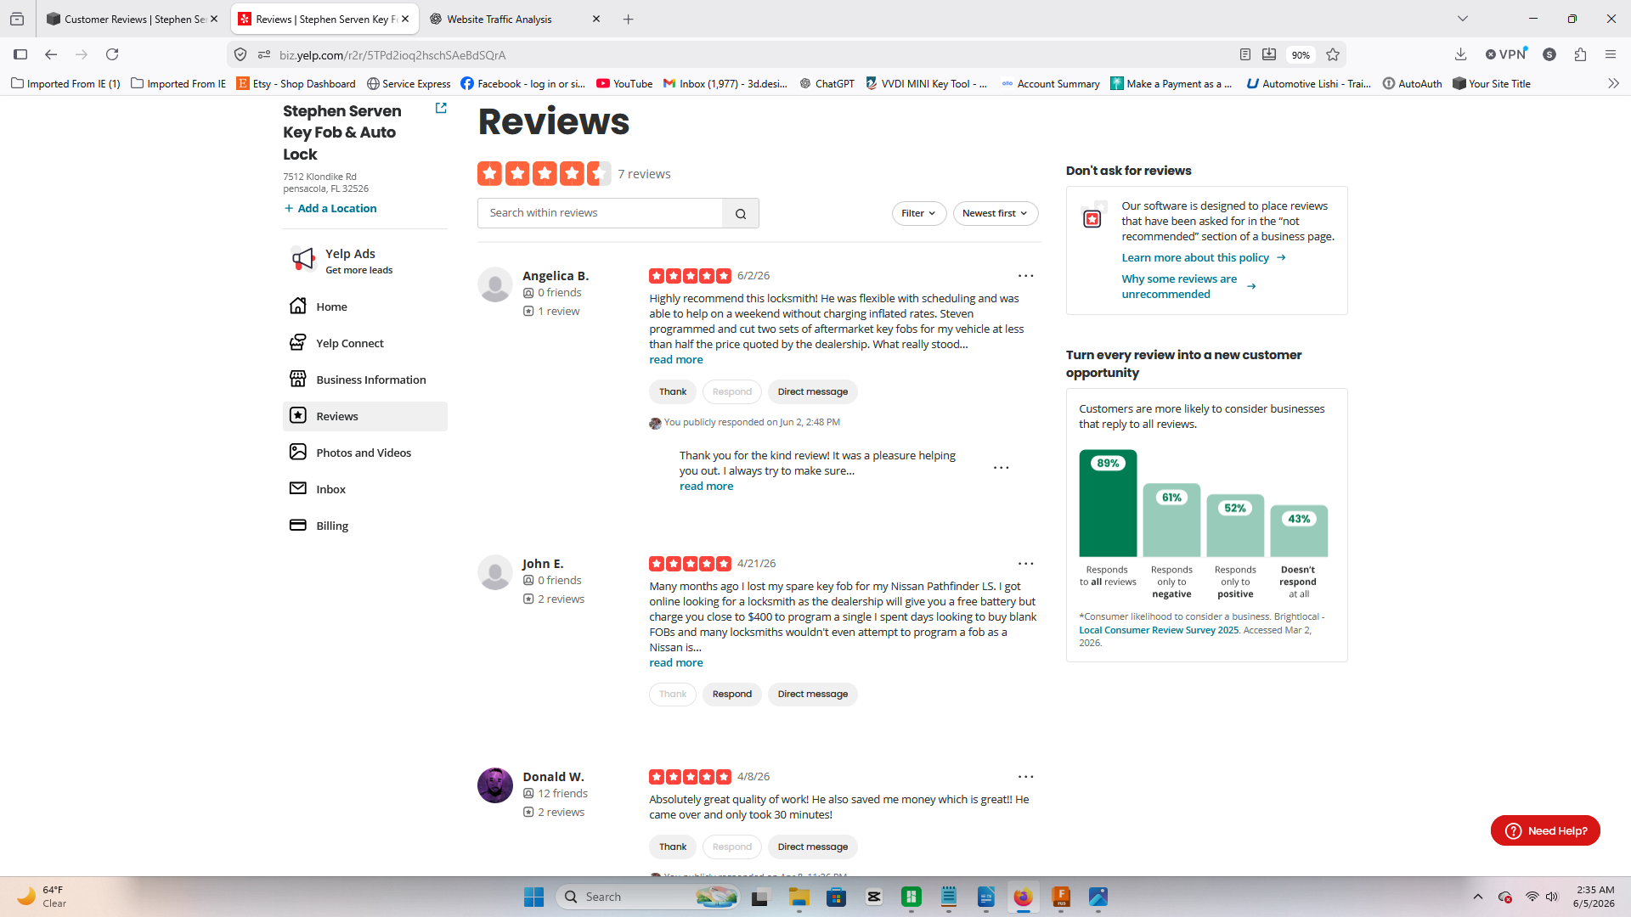Open more options for Angelica B. review

click(x=1026, y=276)
